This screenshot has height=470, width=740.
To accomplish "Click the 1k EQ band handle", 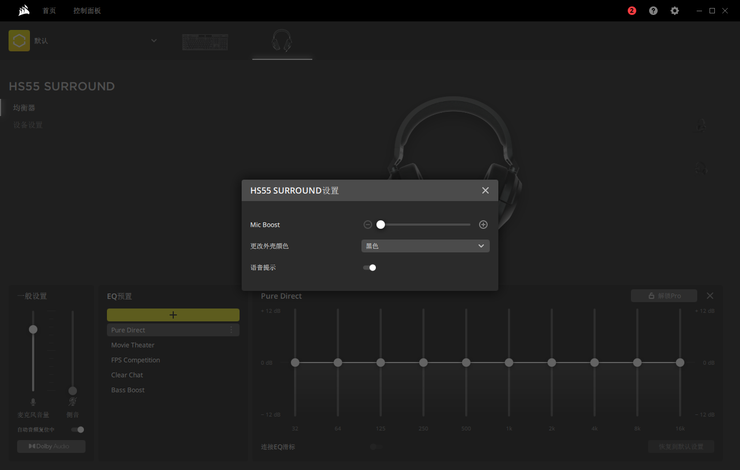I will click(509, 363).
